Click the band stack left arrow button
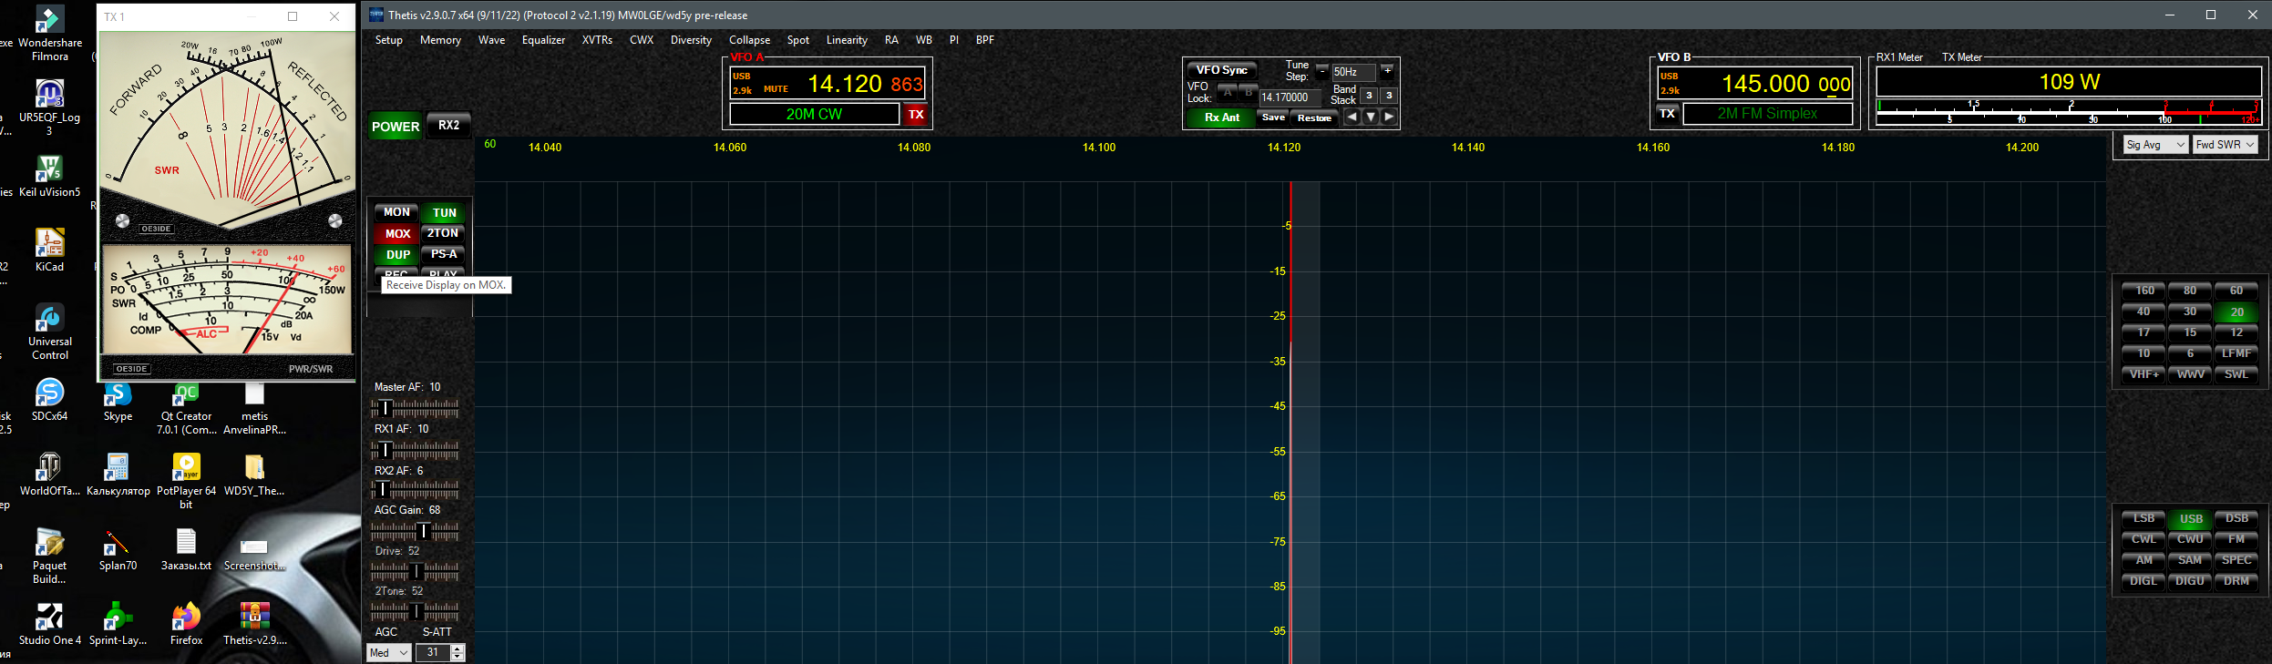Viewport: 2272px width, 664px height. (1352, 117)
